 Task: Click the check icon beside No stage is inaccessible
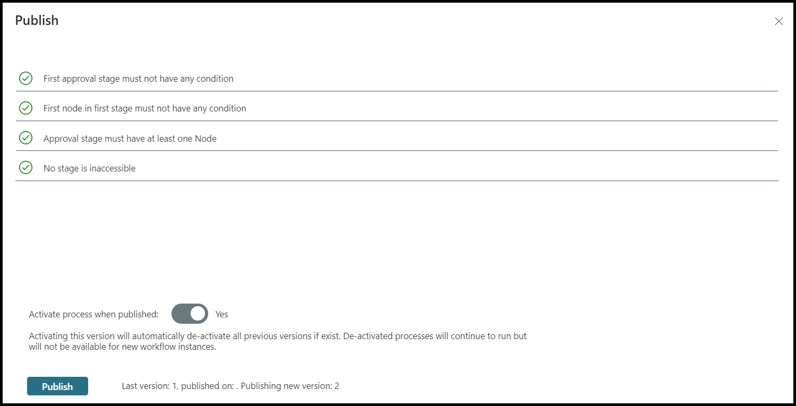[25, 168]
